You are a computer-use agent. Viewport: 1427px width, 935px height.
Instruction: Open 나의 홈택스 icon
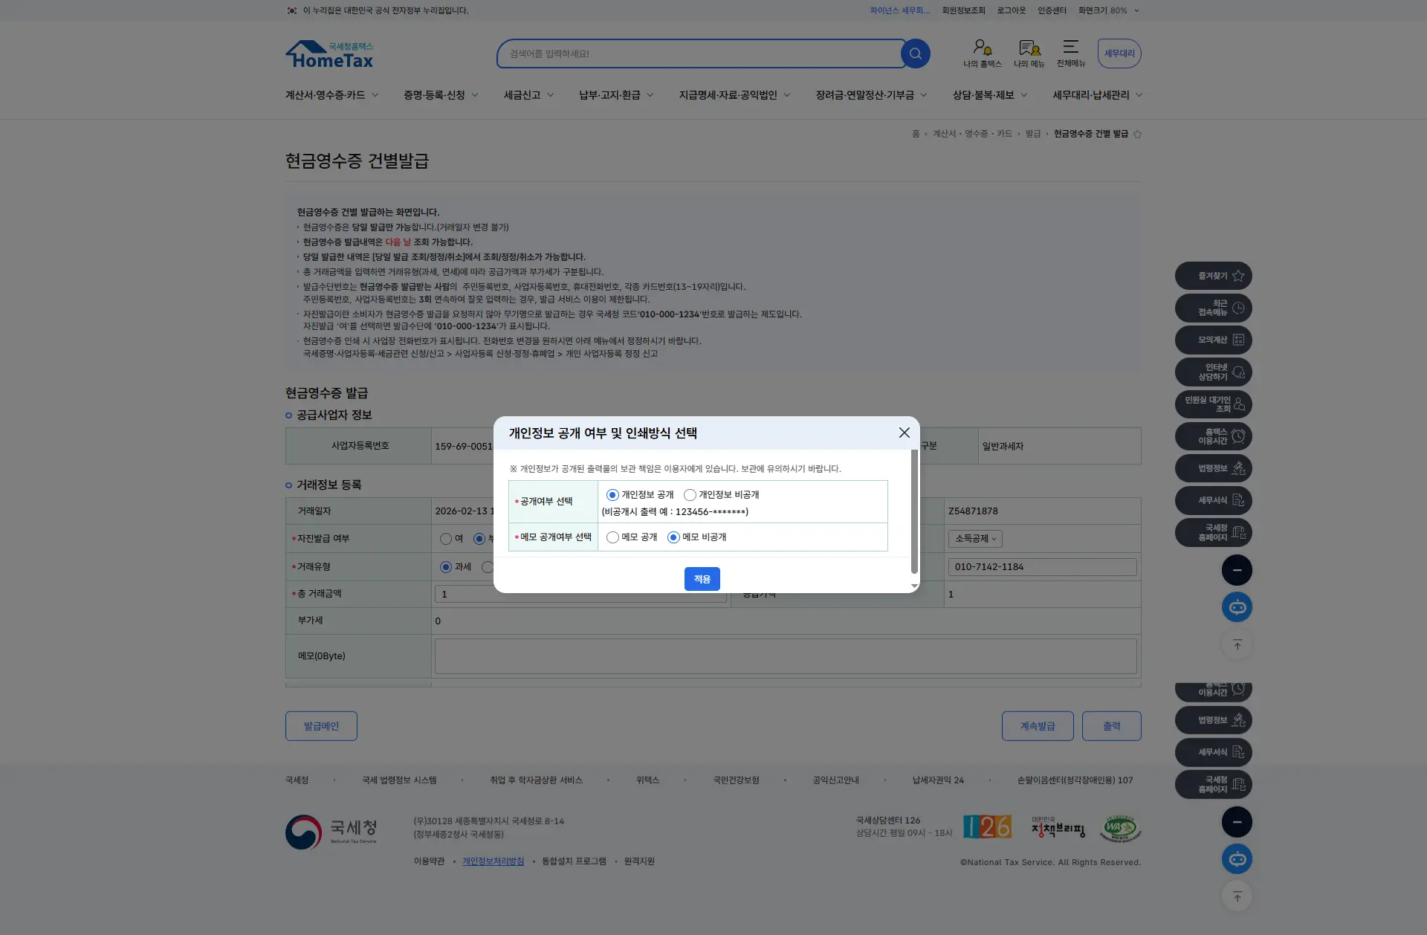coord(982,54)
